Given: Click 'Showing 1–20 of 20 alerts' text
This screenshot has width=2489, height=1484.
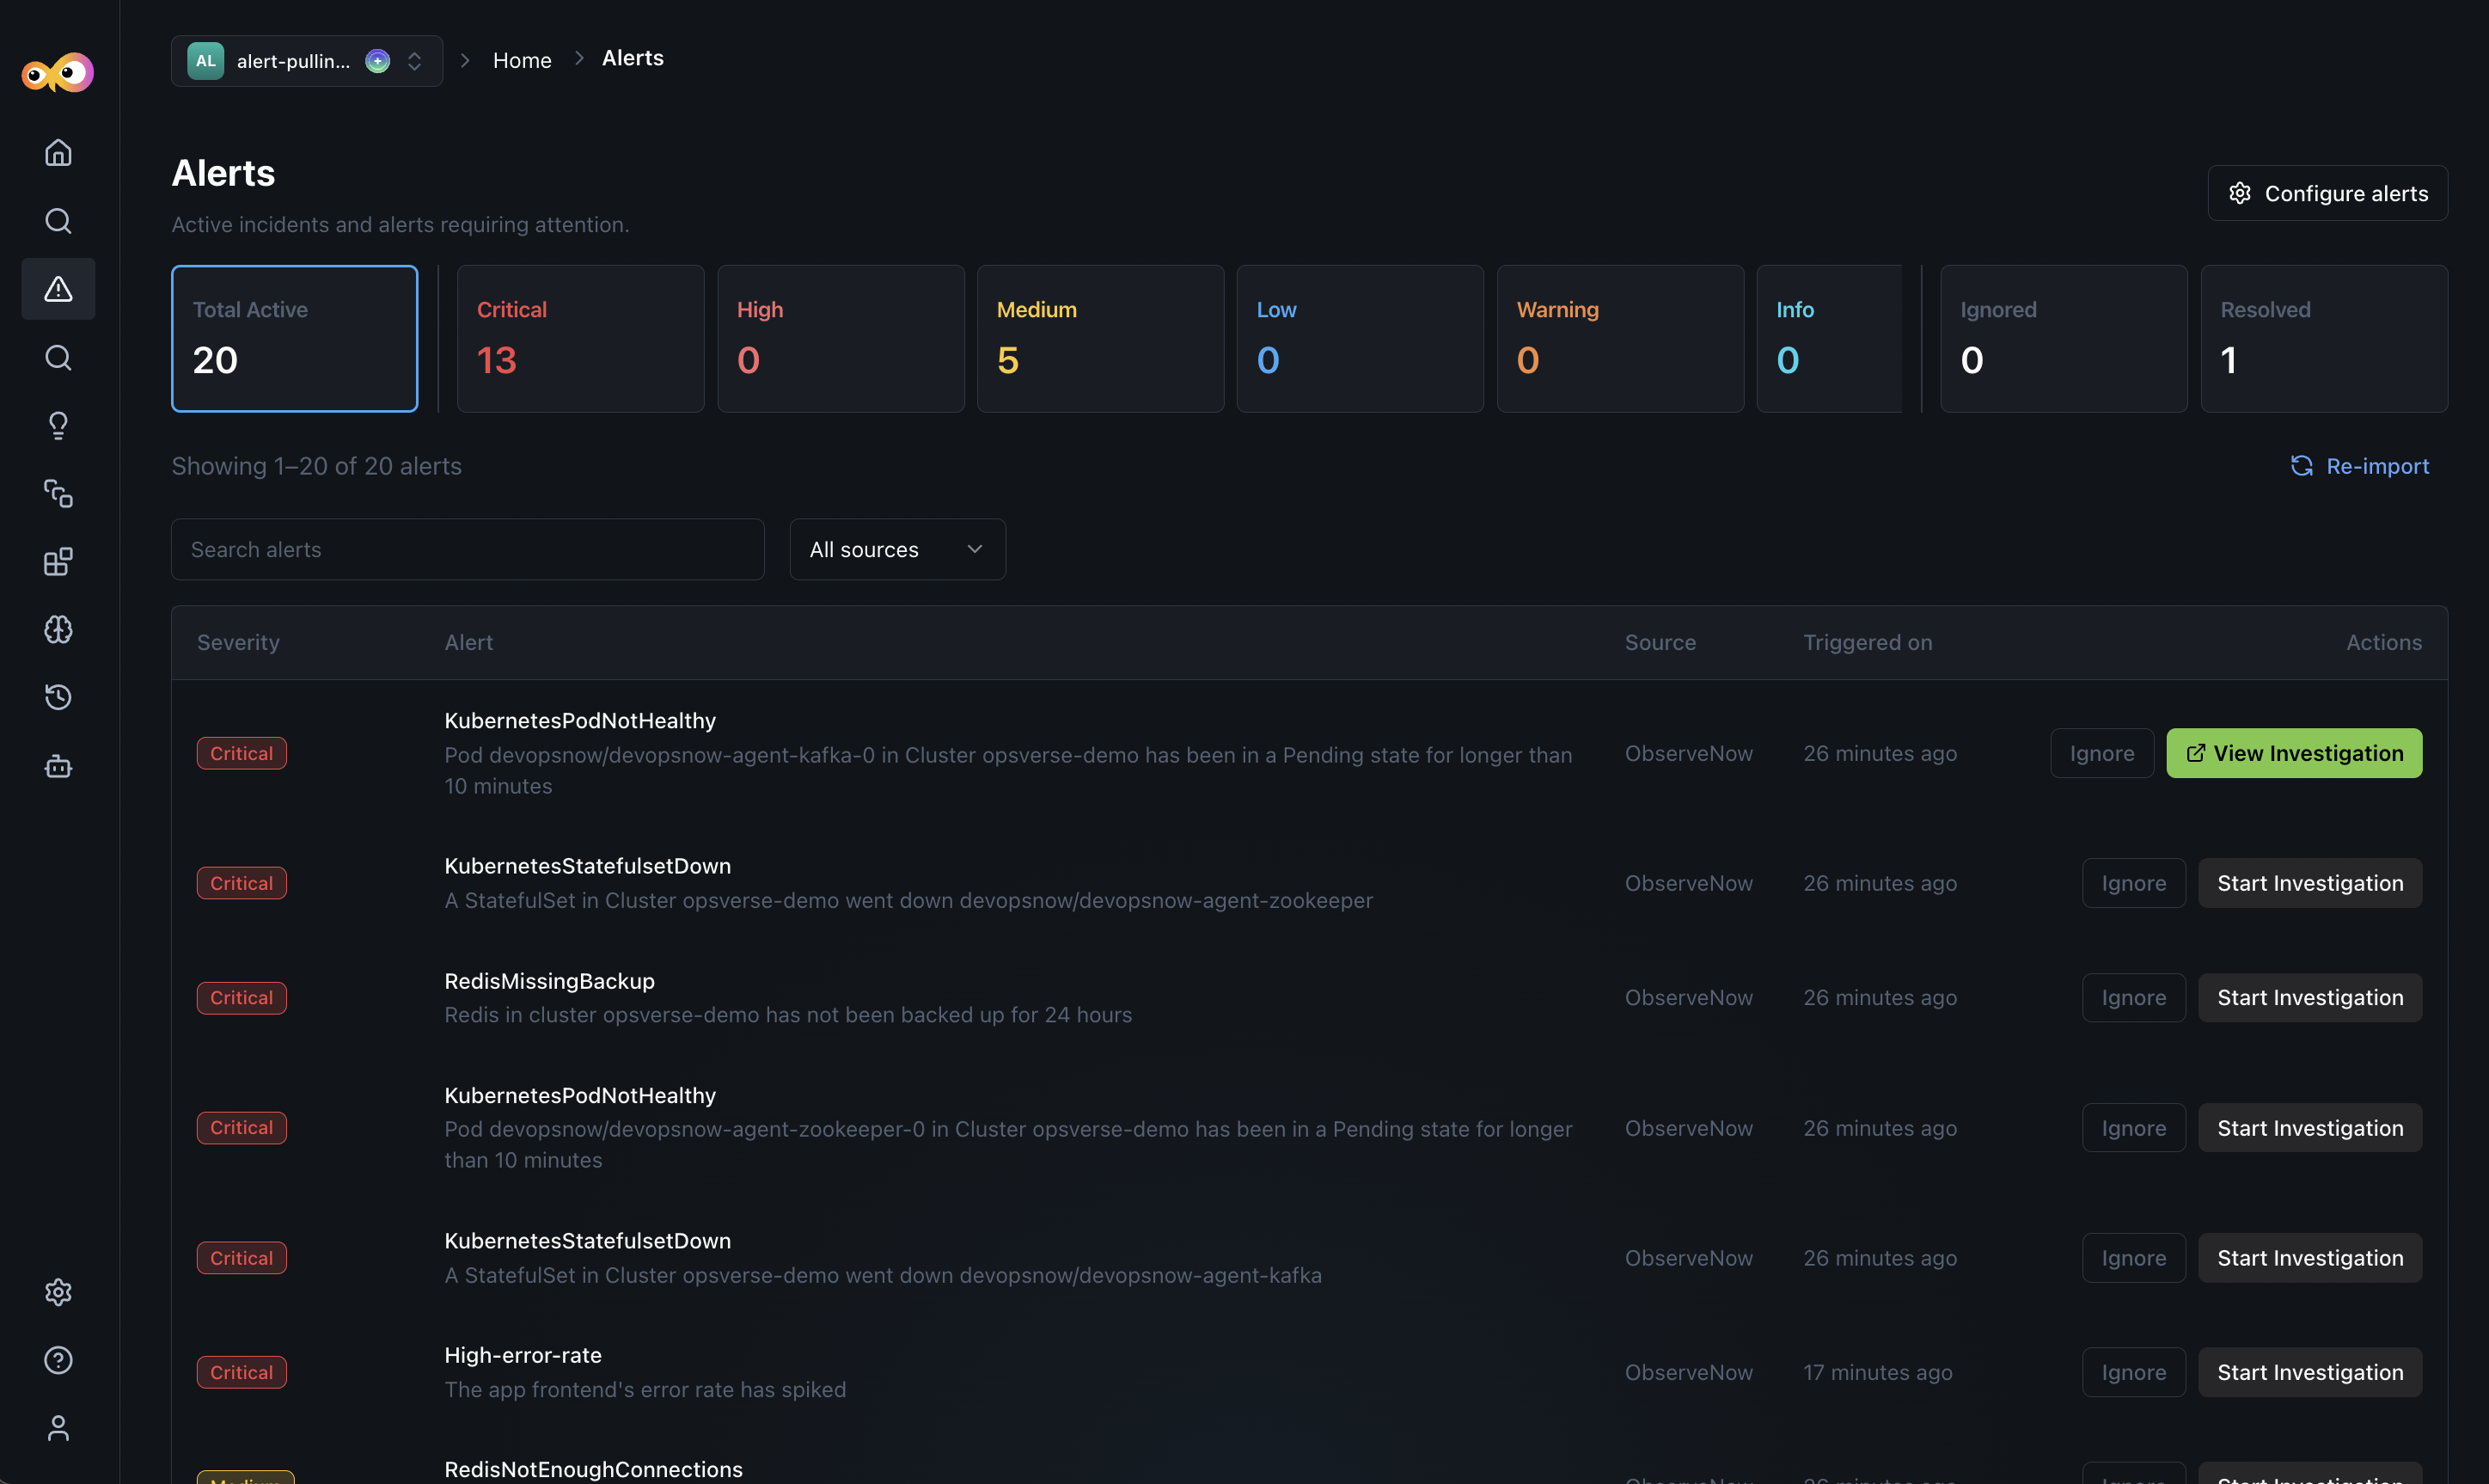Looking at the screenshot, I should 317,466.
